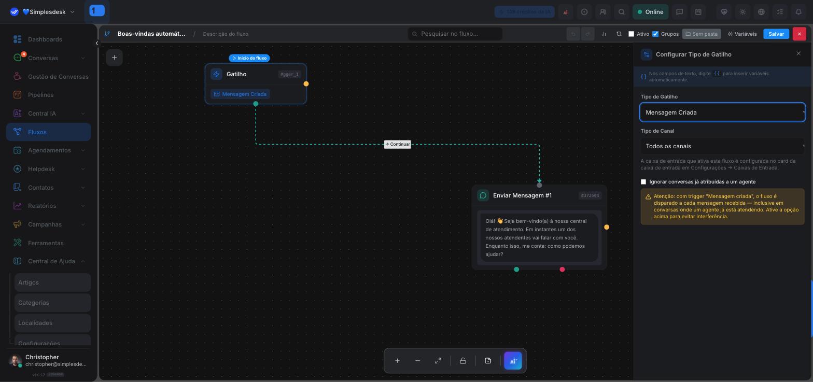This screenshot has width=813, height=382.
Task: Click the AI credits badge in header
Action: (x=525, y=12)
